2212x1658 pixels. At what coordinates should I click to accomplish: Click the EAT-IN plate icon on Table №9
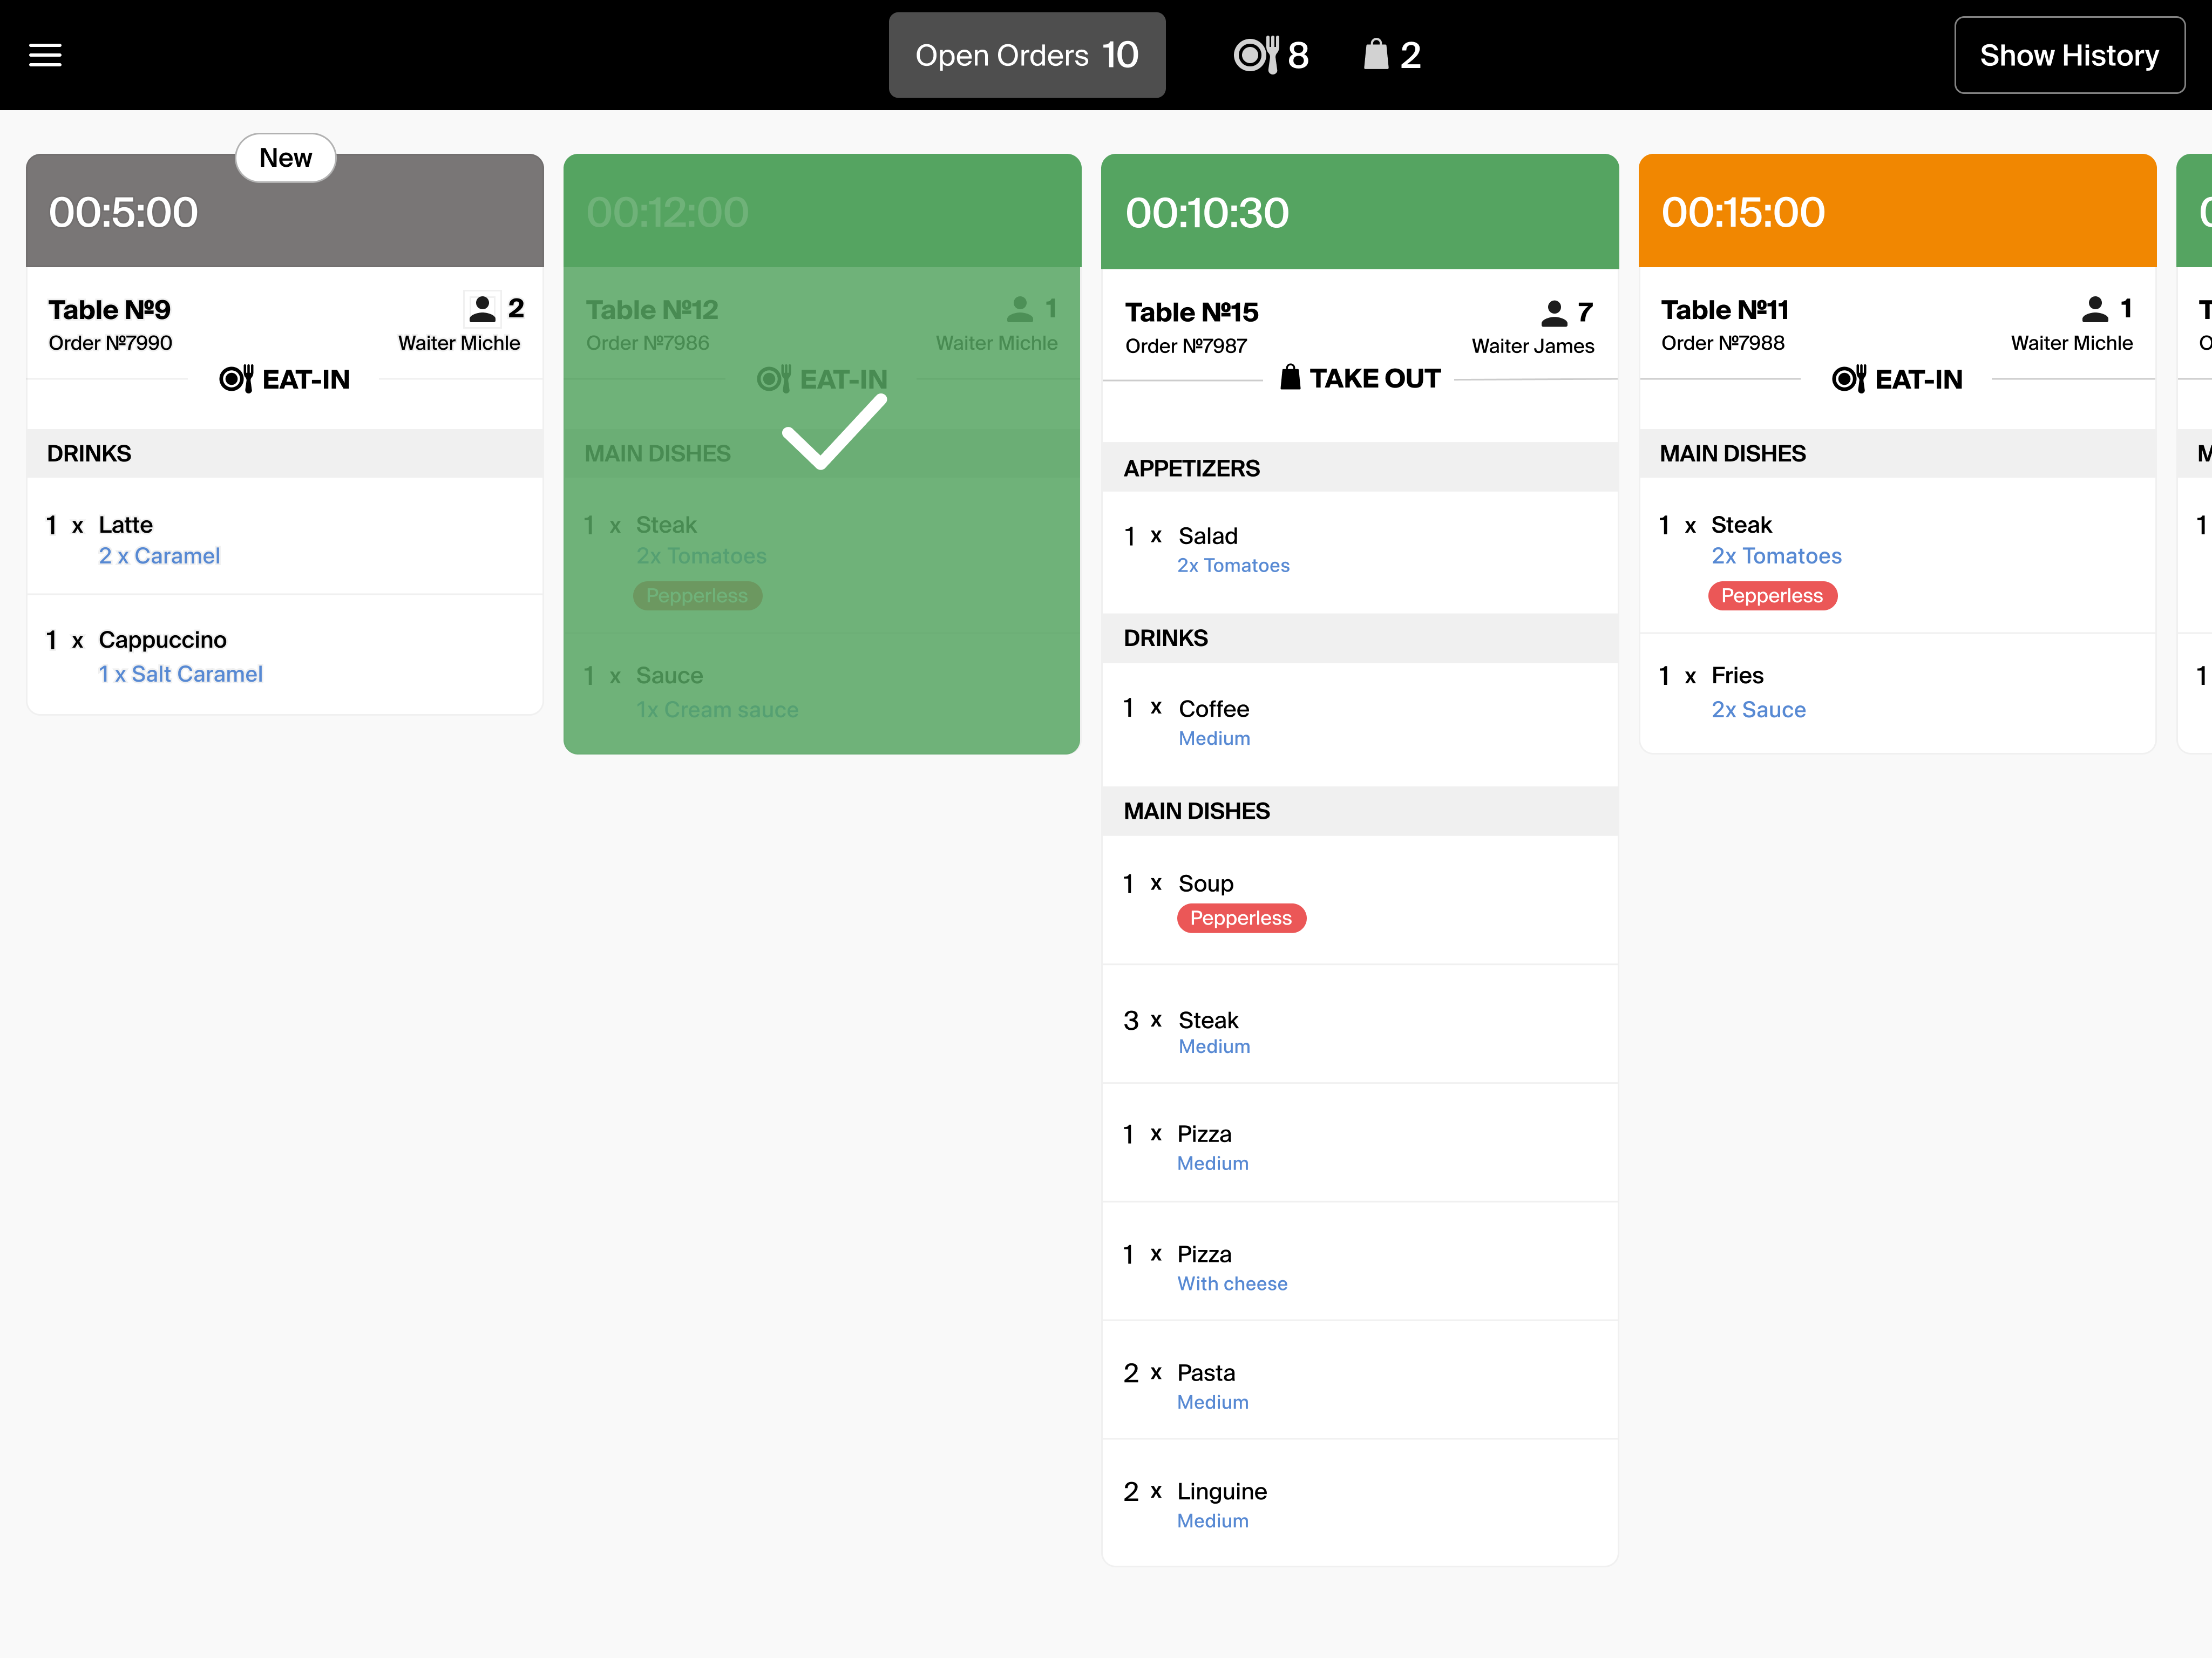(236, 379)
